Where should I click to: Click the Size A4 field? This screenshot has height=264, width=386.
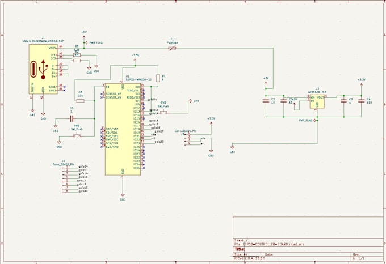tap(241, 254)
